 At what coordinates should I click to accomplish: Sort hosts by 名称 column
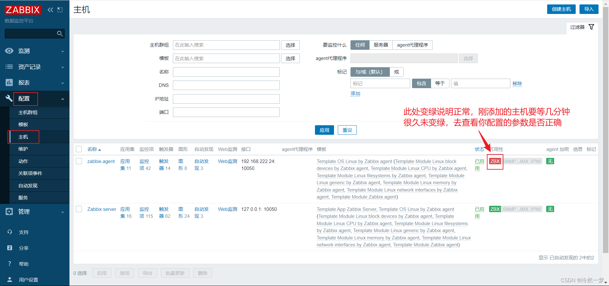click(94, 149)
